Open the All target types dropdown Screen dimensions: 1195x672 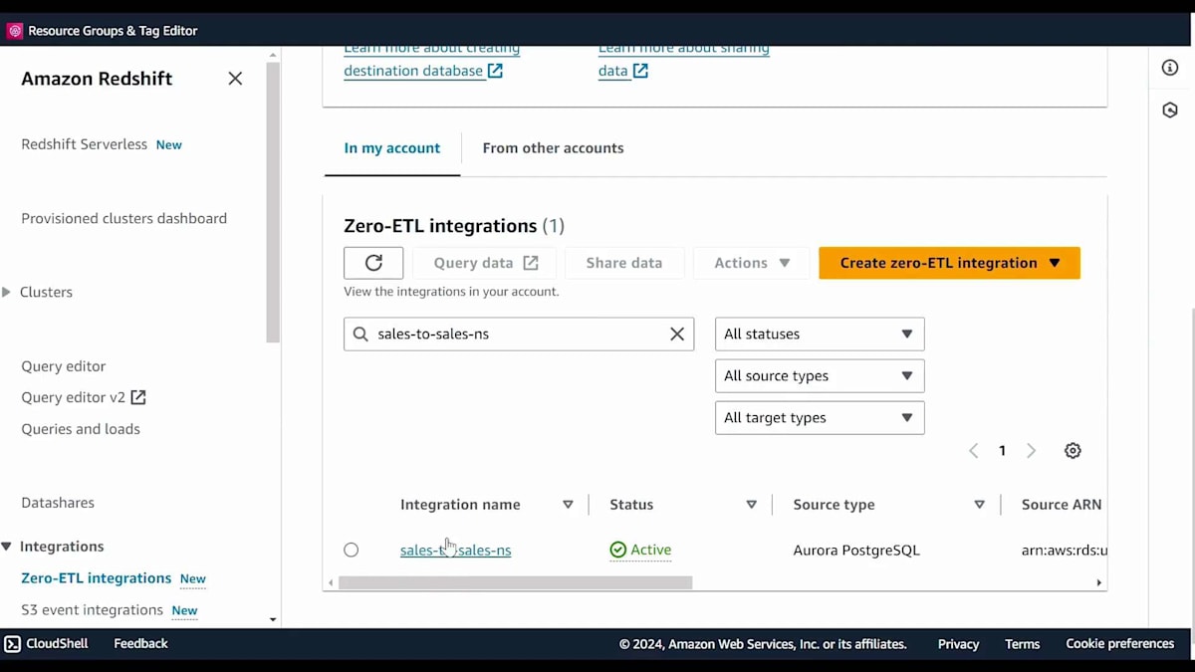tap(820, 418)
